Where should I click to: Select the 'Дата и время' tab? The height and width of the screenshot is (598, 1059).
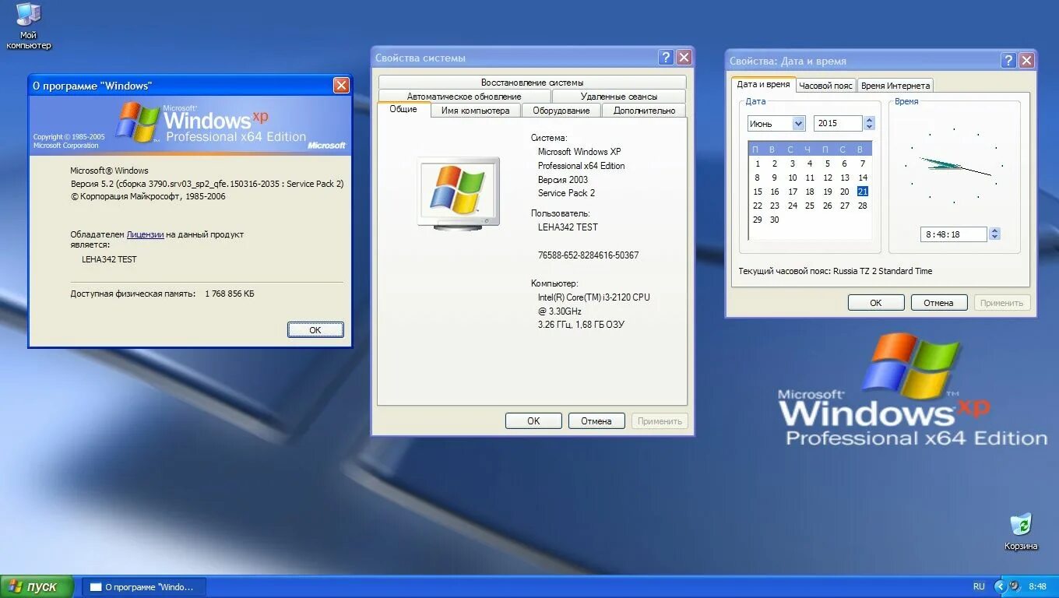click(x=763, y=84)
